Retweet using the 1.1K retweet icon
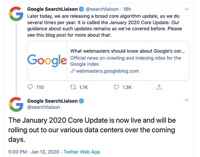This screenshot has height=157, width=200. pos(73,87)
